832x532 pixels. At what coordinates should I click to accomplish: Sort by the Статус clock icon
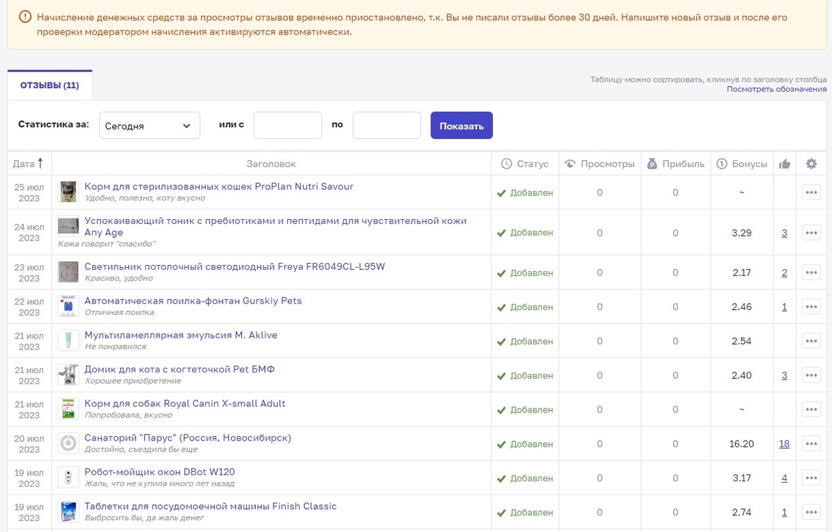tap(506, 164)
